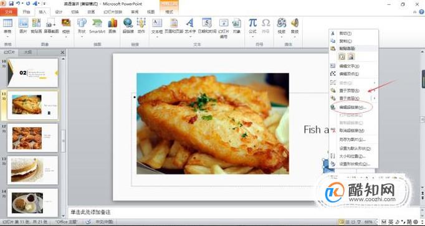425x226 pixels.
Task: Expand the 表格 table dropdown arrow
Action: [x=7, y=37]
